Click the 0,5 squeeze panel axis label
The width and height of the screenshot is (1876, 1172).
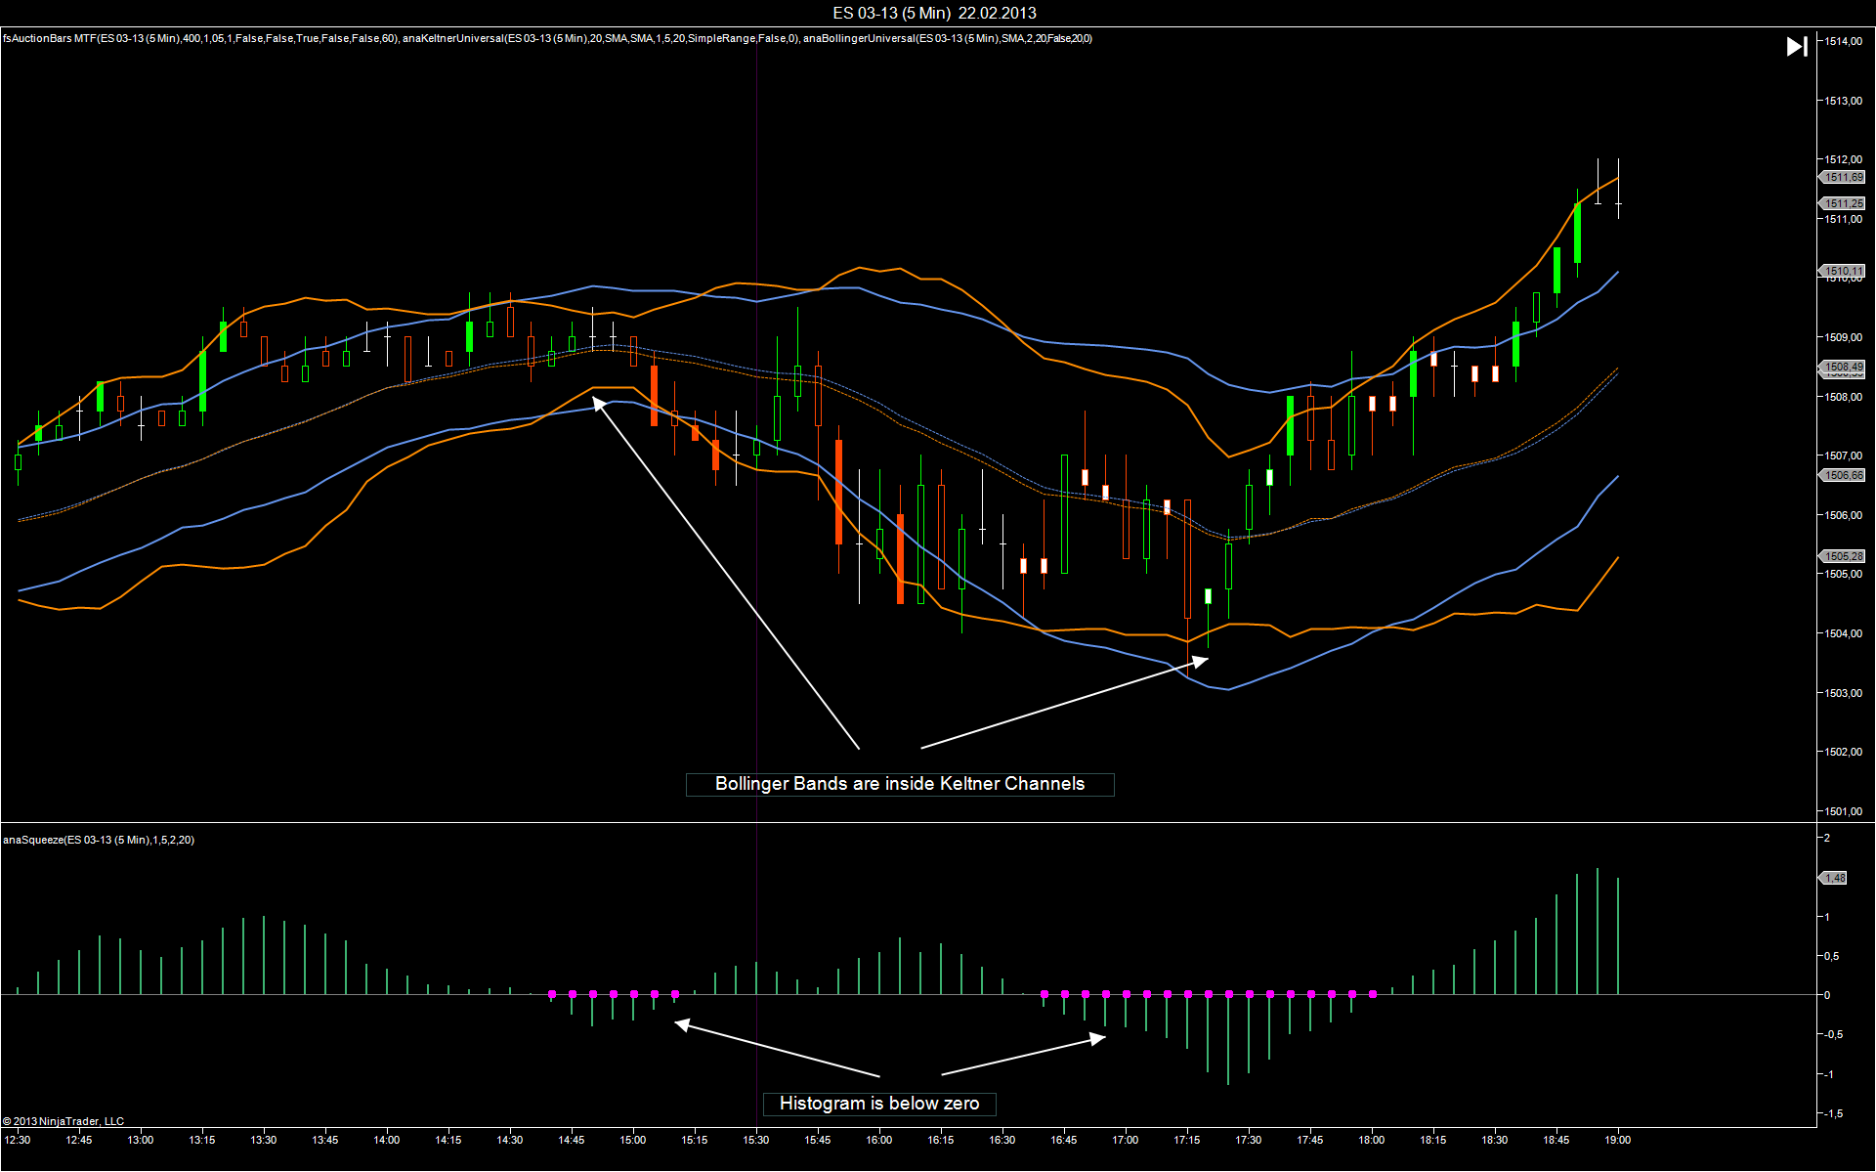(1834, 956)
